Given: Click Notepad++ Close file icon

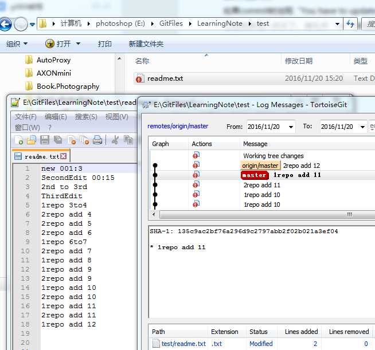Looking at the screenshot, I should (72, 140).
